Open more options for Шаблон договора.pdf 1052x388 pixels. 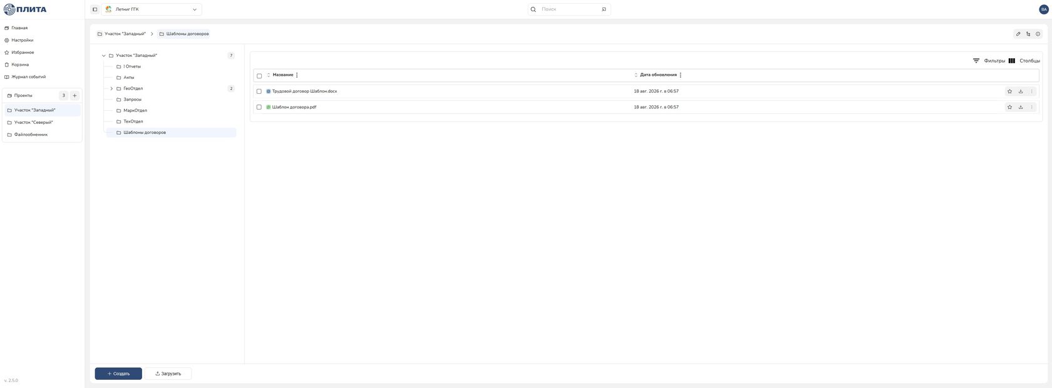(1032, 107)
